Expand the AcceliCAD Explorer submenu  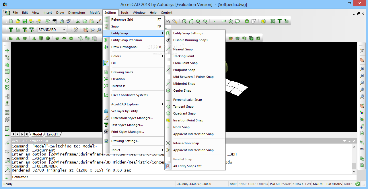134,104
